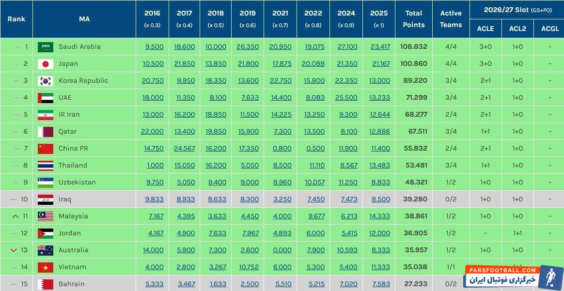Click the Qatar flag icon

46,132
